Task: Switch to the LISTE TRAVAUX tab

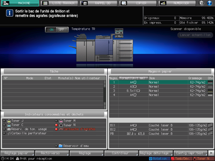Action: point(59,3)
